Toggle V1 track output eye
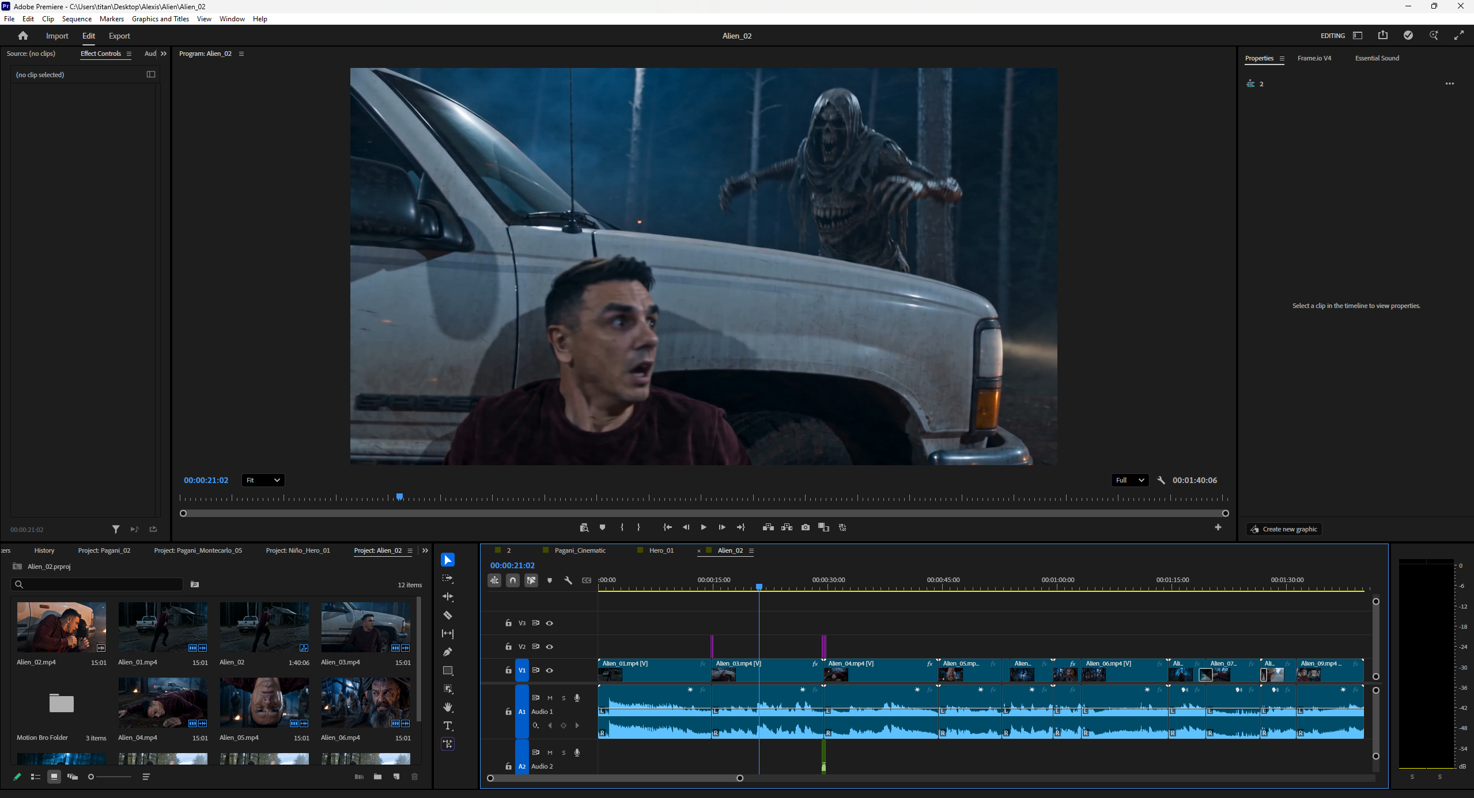Viewport: 1474px width, 798px height. click(x=550, y=670)
